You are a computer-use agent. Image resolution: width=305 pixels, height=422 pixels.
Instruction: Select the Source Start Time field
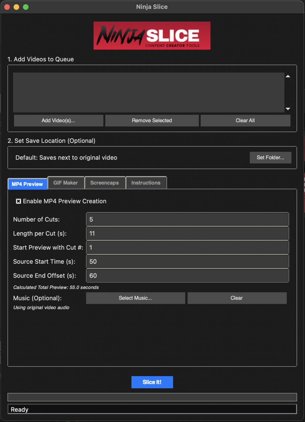[x=187, y=261]
